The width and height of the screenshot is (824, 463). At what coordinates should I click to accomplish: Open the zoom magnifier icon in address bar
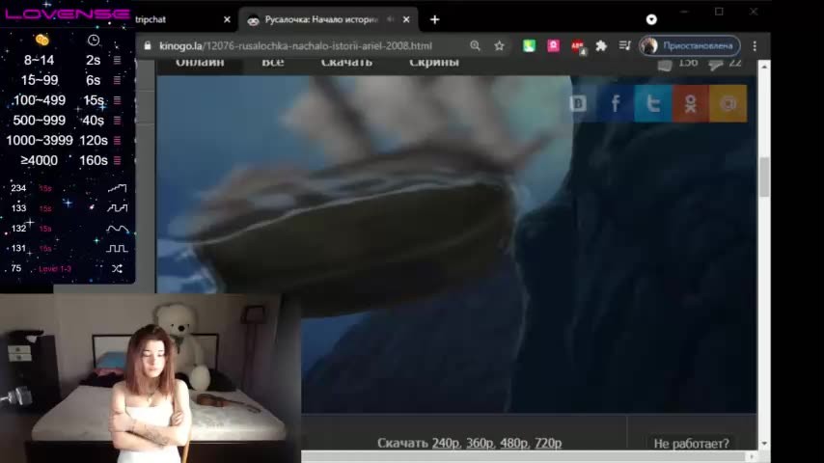pos(475,45)
